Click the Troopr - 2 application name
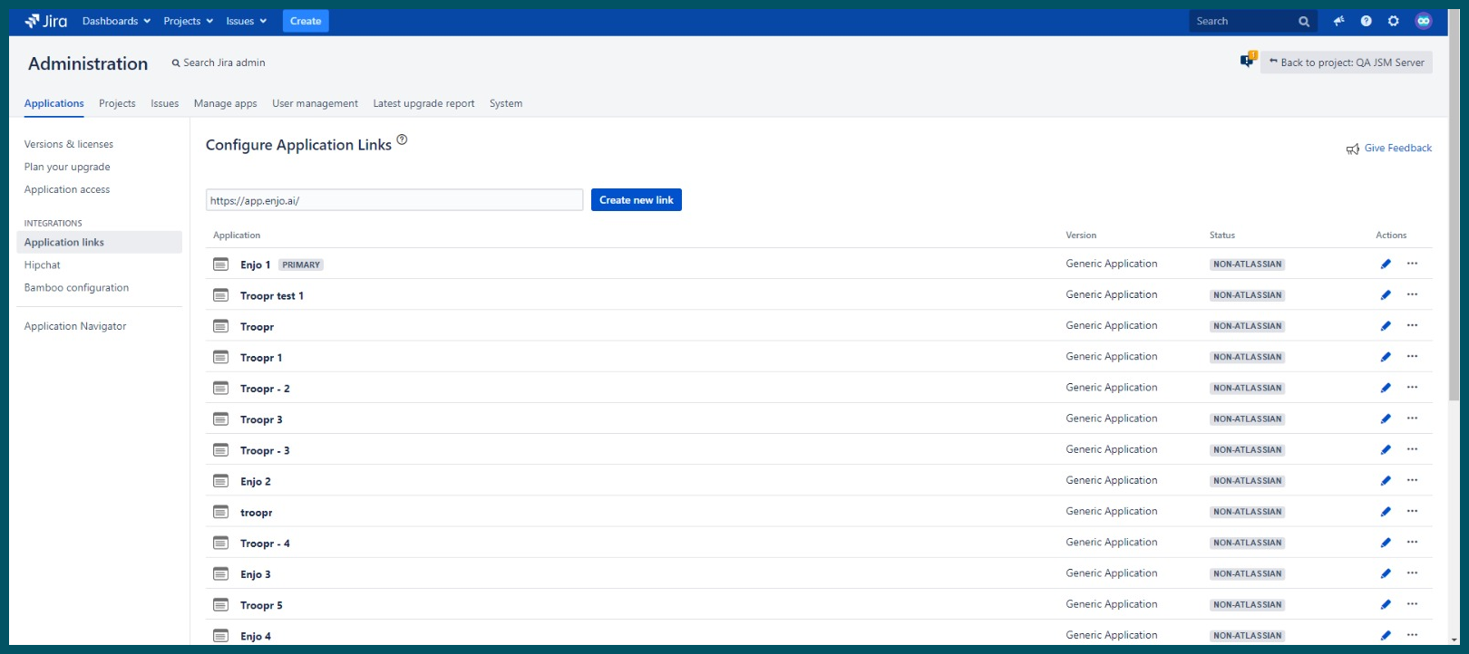This screenshot has height=654, width=1469. tap(265, 389)
